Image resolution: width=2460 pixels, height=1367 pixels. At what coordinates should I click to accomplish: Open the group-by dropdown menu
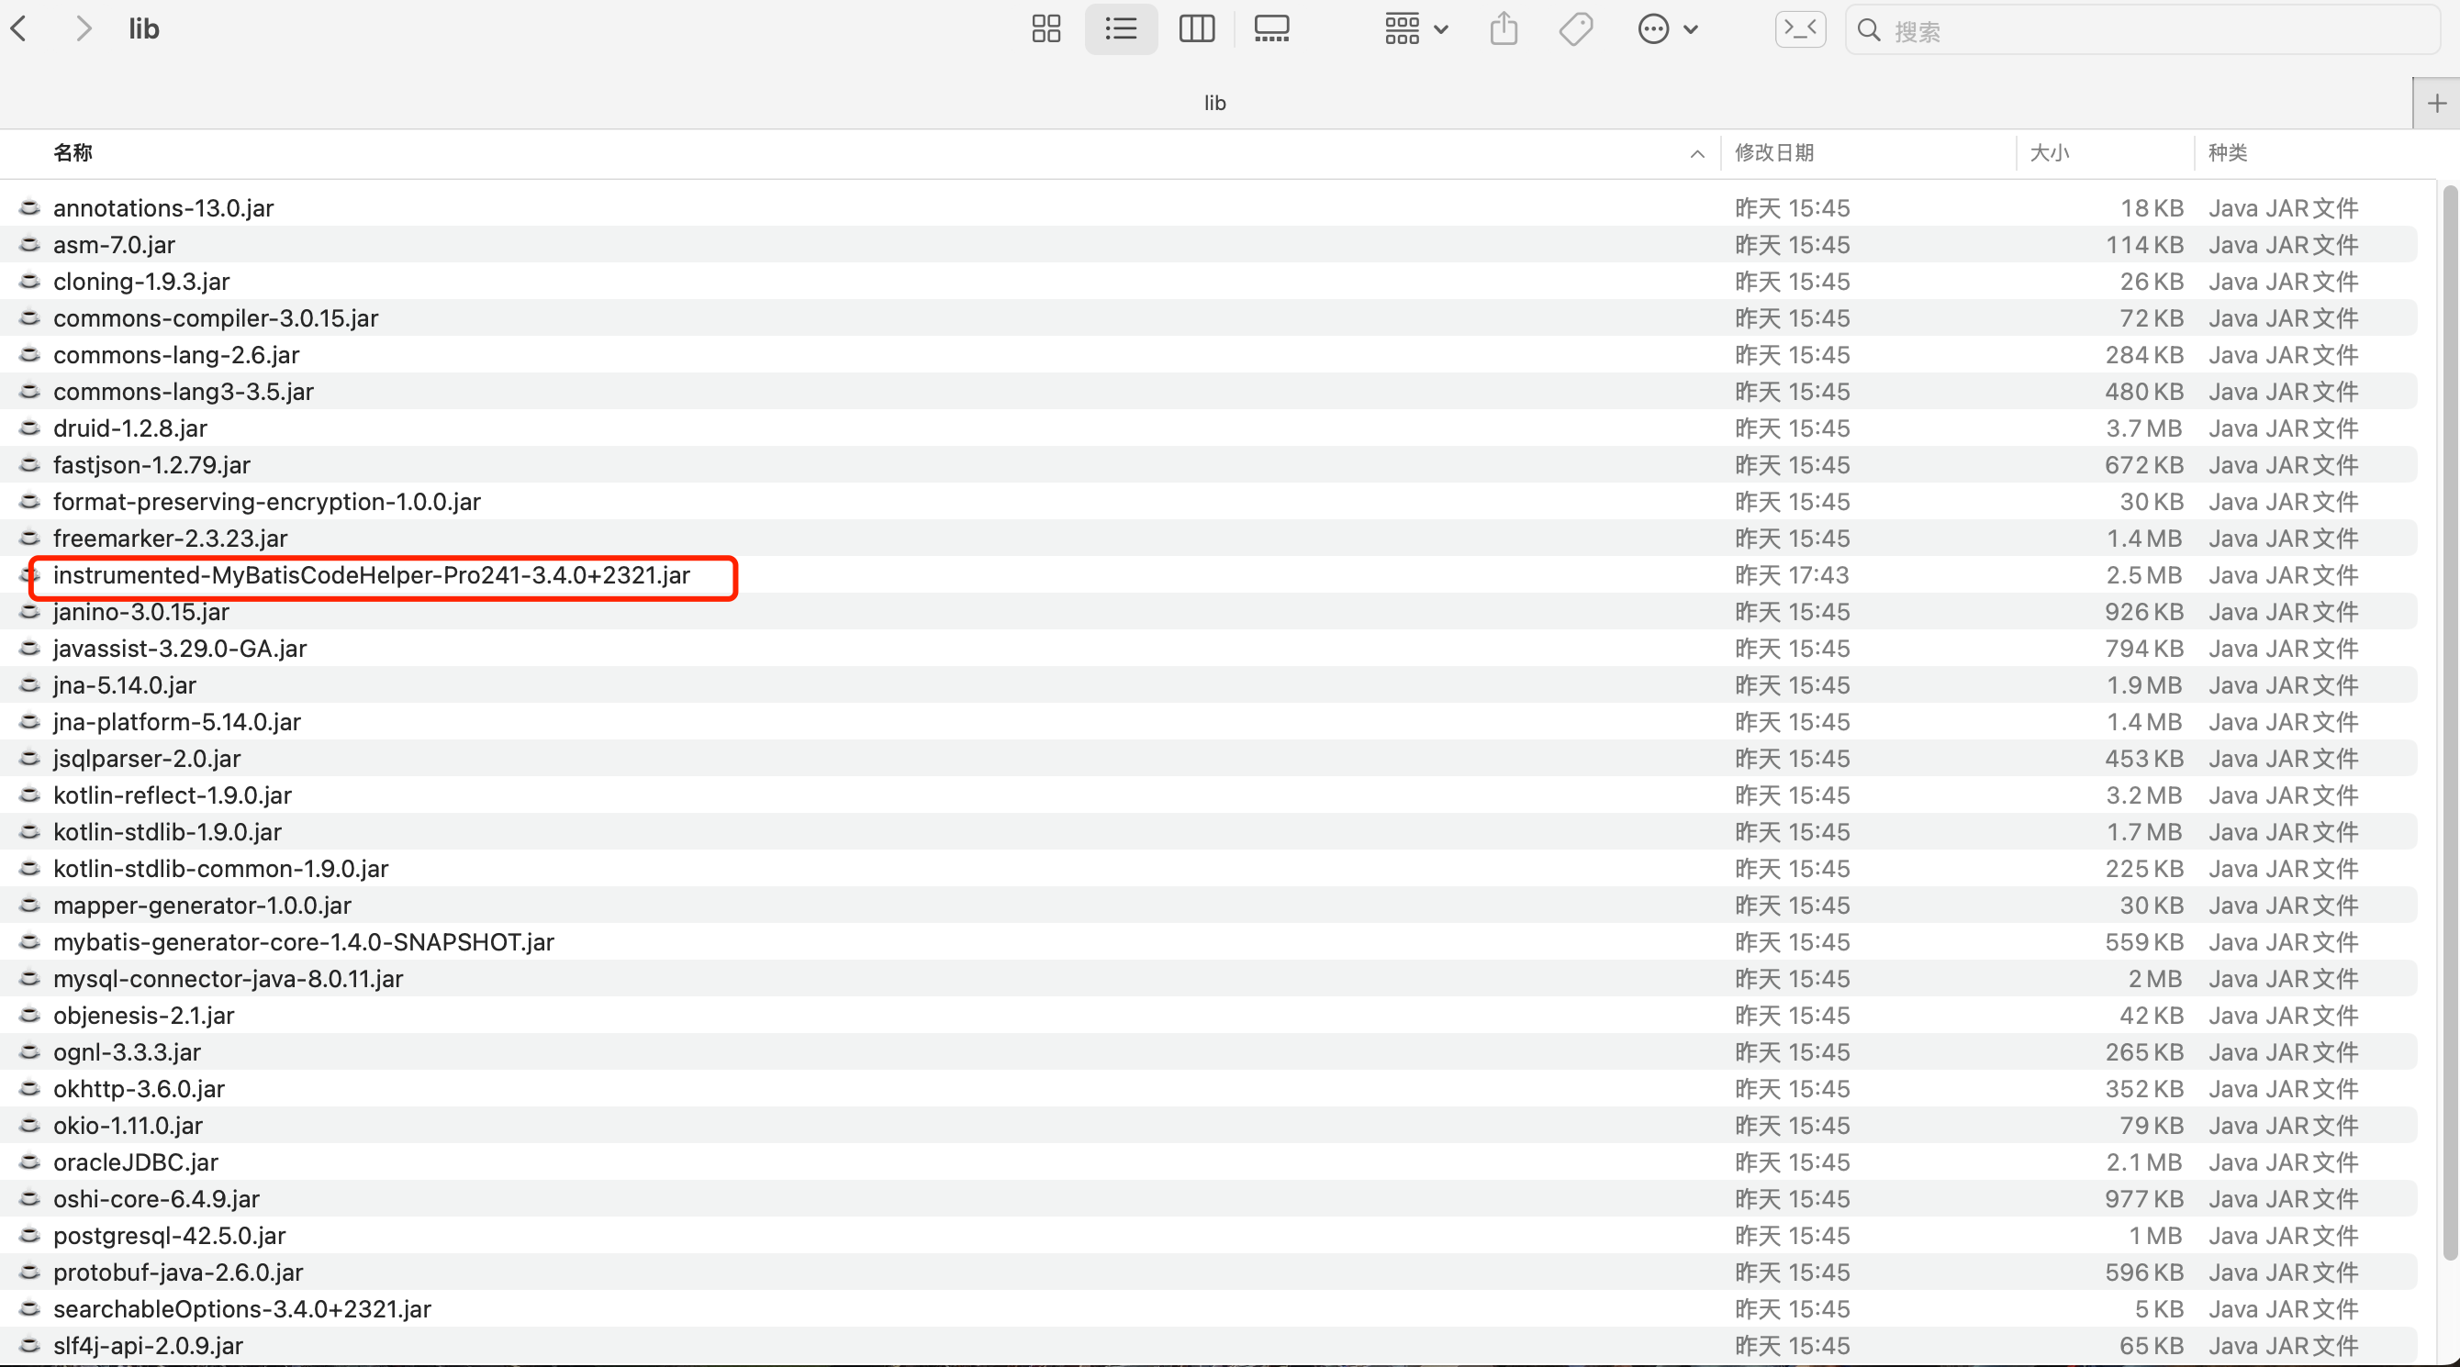click(x=1416, y=28)
